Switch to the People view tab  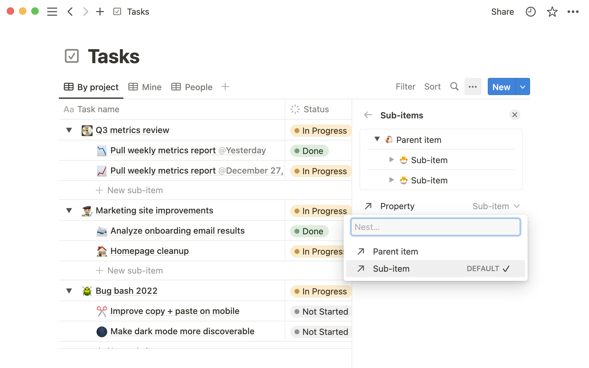(x=192, y=87)
